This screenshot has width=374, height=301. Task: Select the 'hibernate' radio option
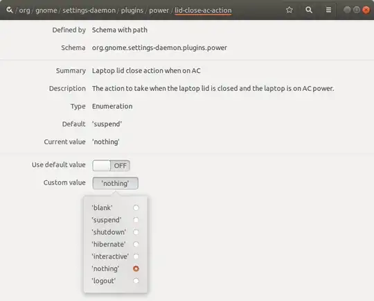(136, 244)
